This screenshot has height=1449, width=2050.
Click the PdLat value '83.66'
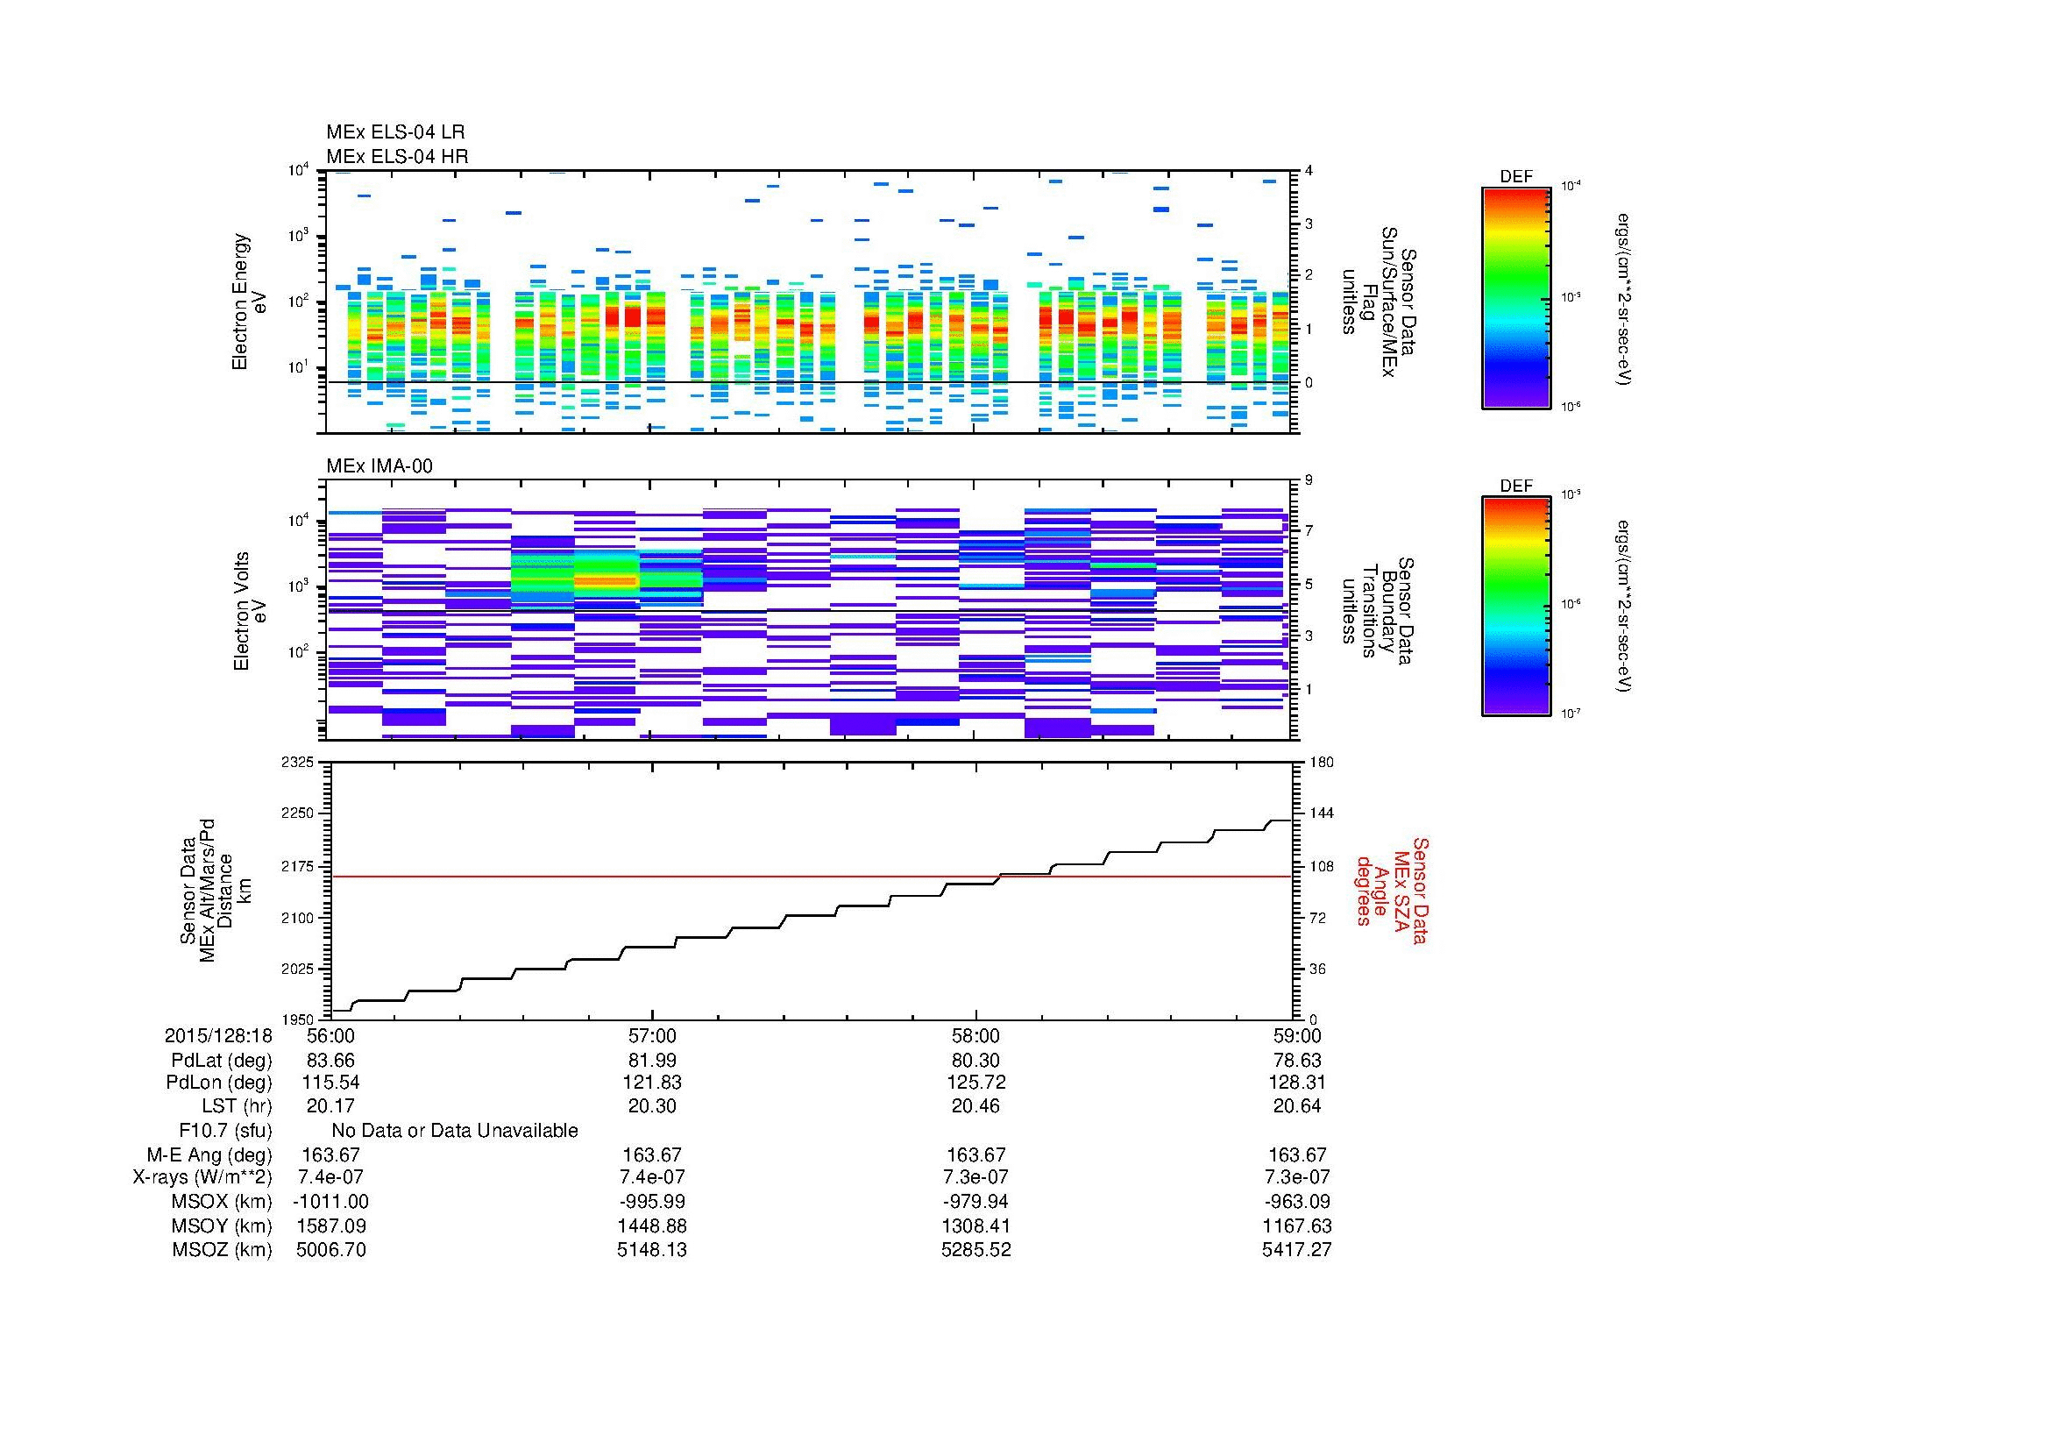click(330, 1061)
